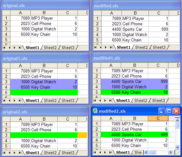Click first-sheet arrow in original1.xls

pyautogui.click(x=4, y=100)
